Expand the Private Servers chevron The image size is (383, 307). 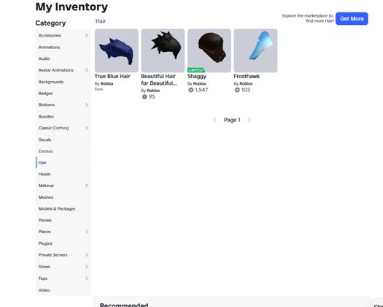tap(87, 255)
